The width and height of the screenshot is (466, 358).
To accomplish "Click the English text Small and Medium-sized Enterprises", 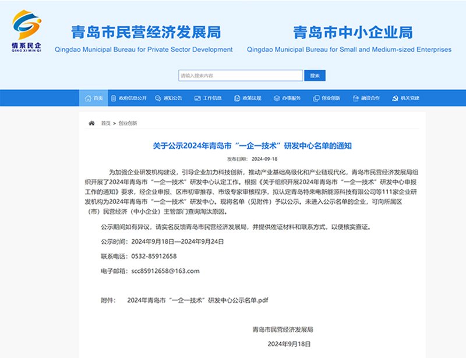I will 396,50.
